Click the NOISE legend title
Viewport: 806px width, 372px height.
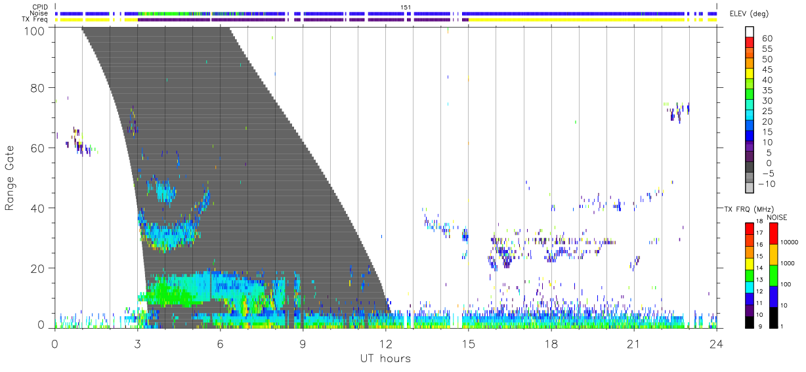pos(778,217)
